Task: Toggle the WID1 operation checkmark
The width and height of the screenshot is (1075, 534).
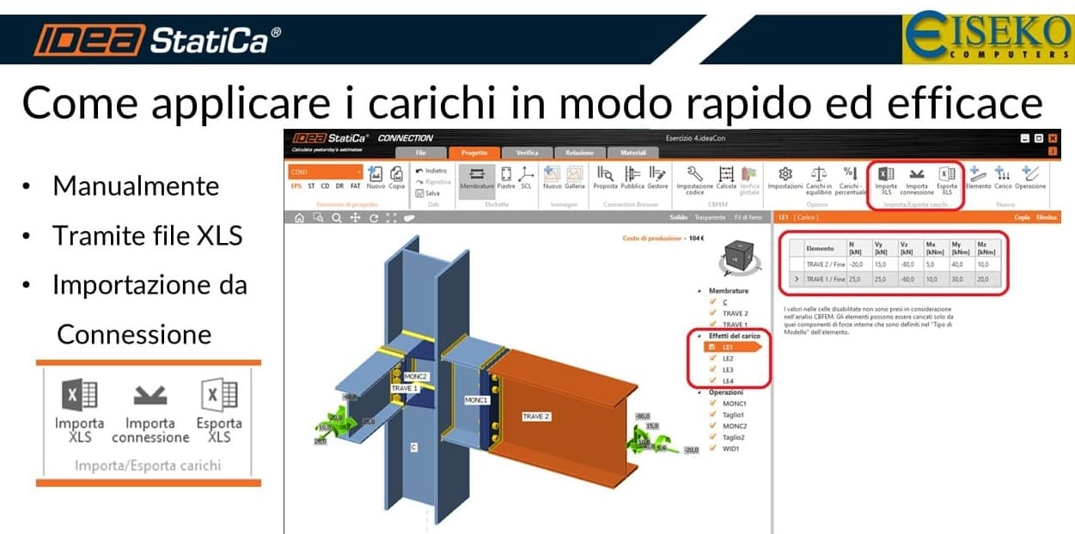Action: click(712, 448)
